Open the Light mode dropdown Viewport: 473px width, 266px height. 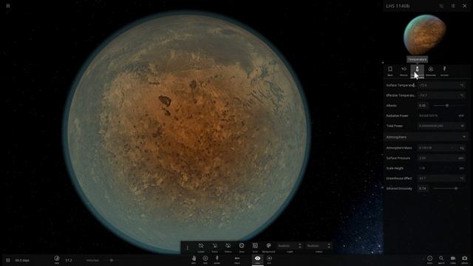click(x=290, y=246)
